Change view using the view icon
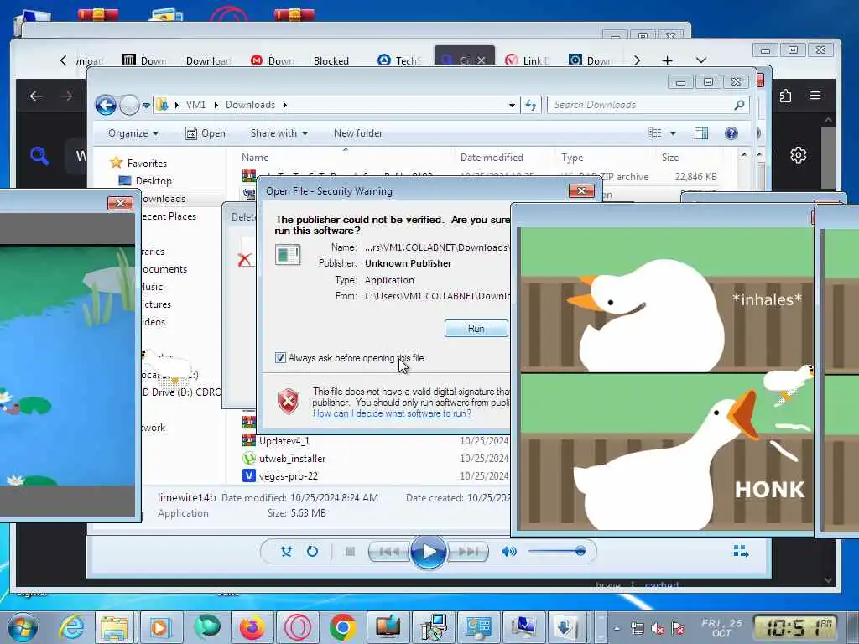 coord(654,133)
